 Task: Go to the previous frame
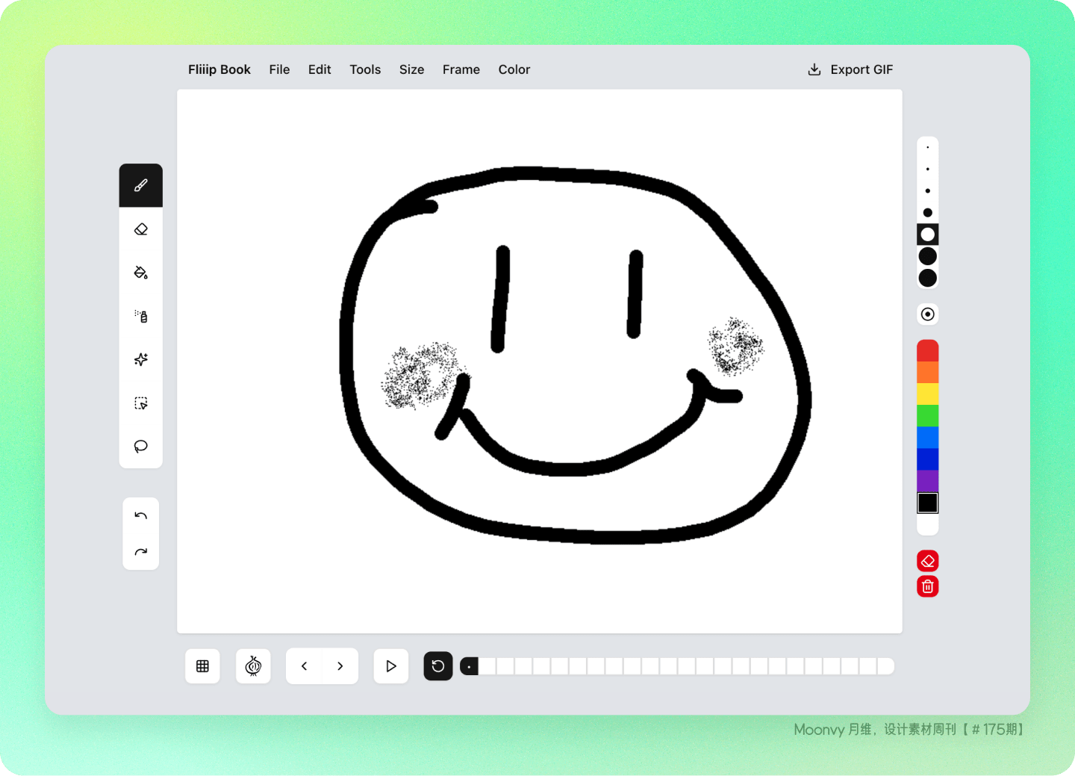point(304,666)
